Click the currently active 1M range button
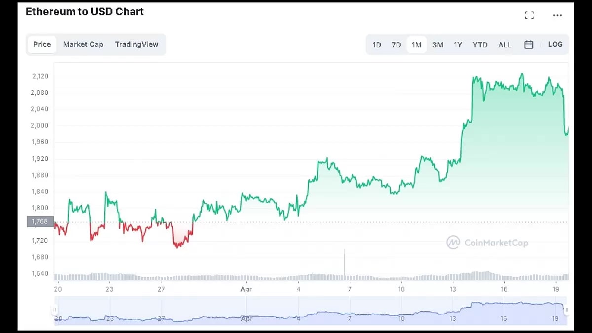The width and height of the screenshot is (592, 333). point(417,44)
